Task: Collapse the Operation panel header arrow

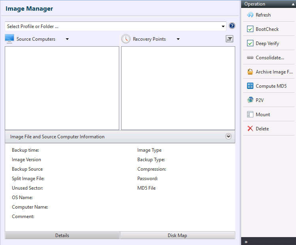Action: tap(292, 4)
